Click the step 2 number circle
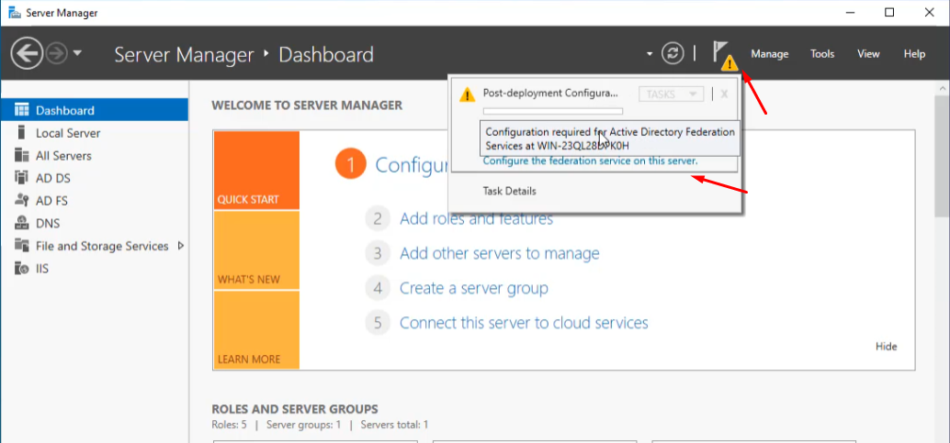950x443 pixels. pos(378,218)
